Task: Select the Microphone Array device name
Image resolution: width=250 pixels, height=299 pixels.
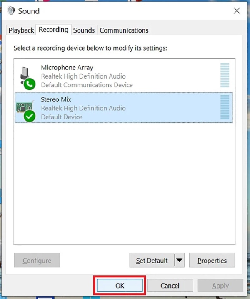Action: (67, 68)
